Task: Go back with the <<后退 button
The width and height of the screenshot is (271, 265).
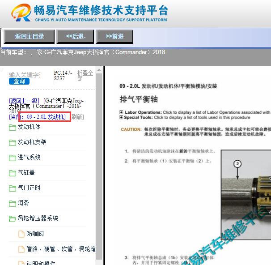Action: pyautogui.click(x=76, y=37)
